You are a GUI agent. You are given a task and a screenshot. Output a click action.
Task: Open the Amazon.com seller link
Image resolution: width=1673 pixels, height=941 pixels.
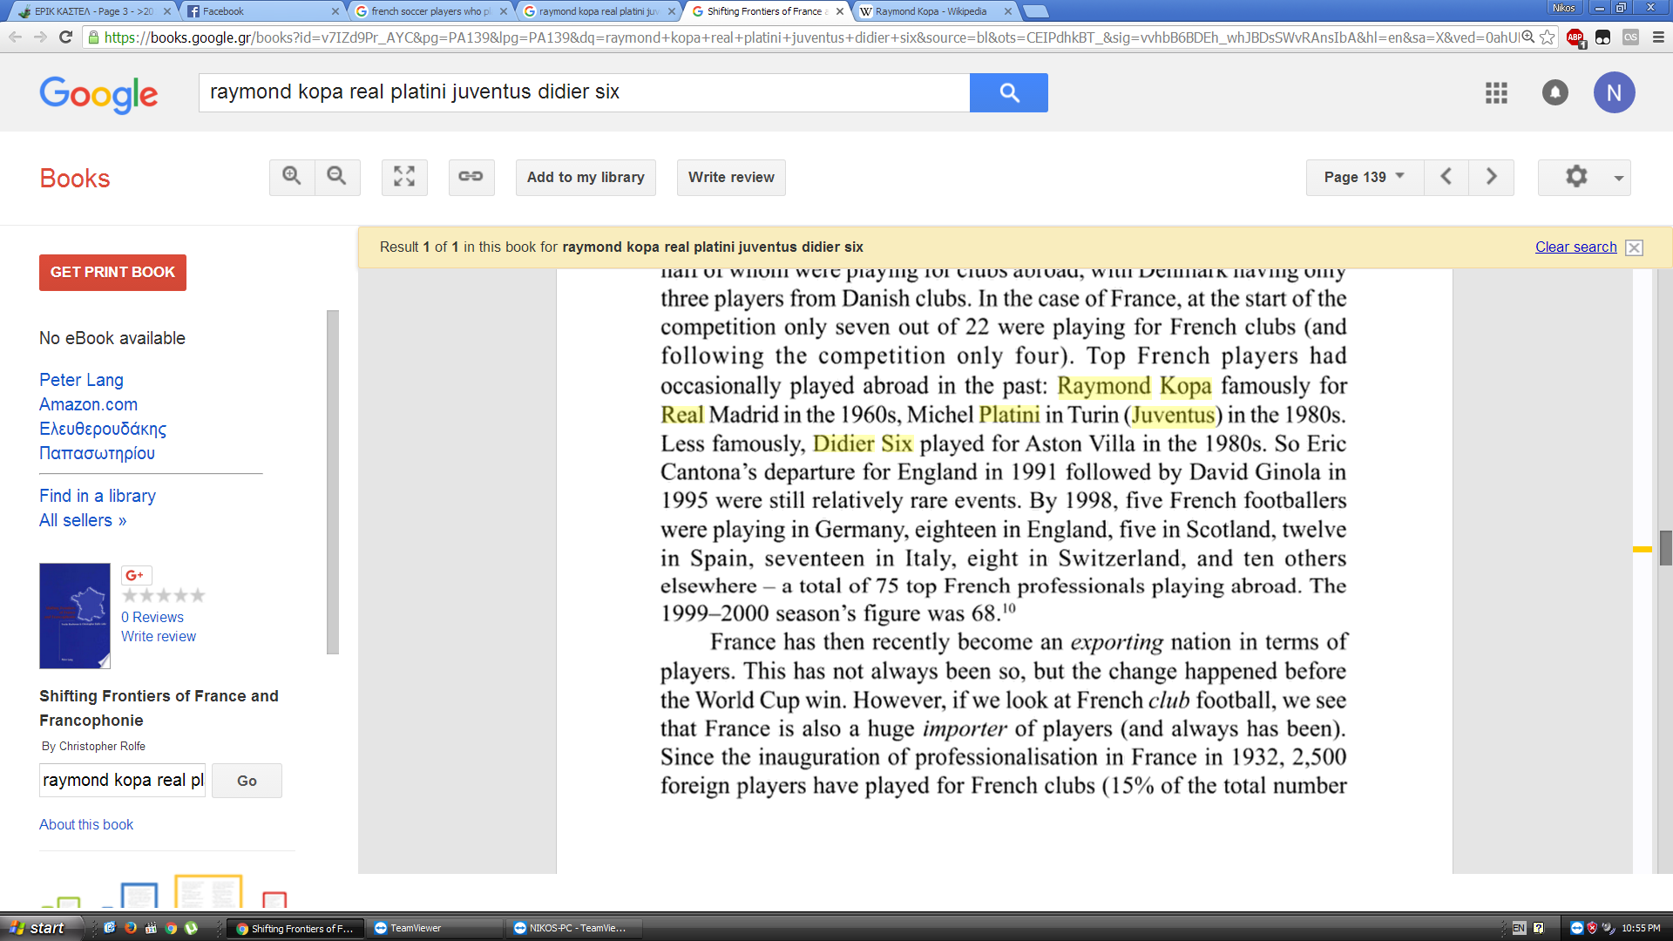(x=88, y=404)
